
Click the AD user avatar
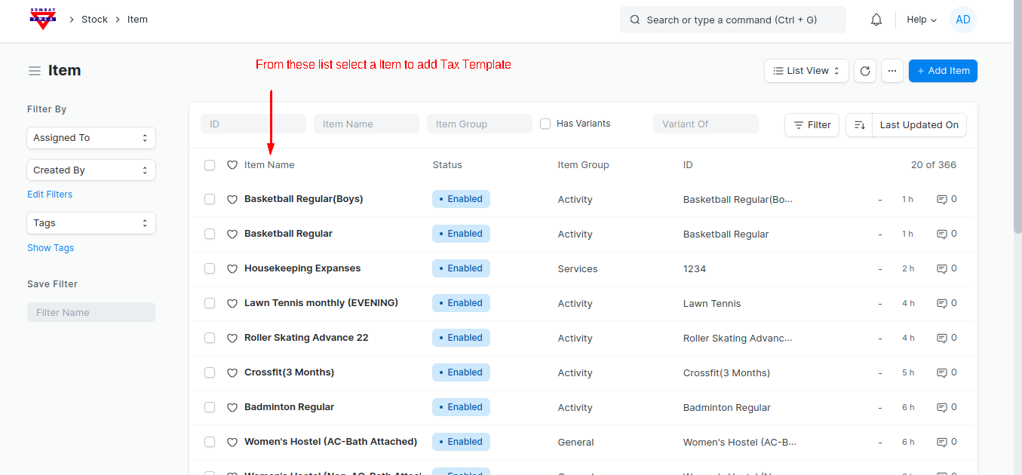[x=962, y=20]
